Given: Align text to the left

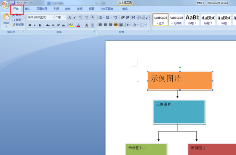Looking at the screenshot, I should tap(100, 25).
